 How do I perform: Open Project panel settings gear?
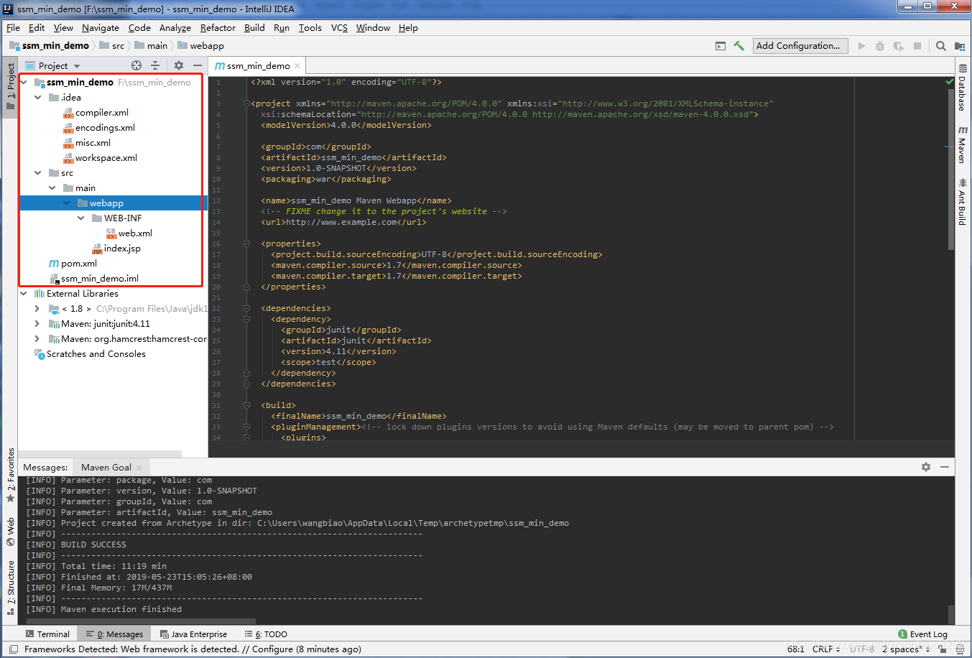[179, 65]
